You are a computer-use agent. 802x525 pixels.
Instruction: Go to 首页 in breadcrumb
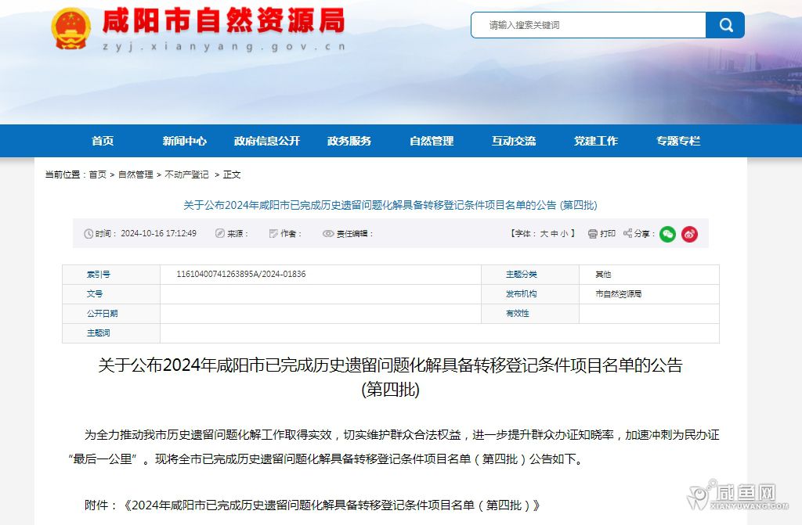pyautogui.click(x=98, y=174)
